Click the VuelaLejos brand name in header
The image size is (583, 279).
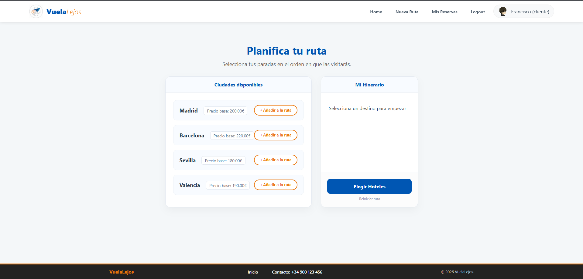[x=63, y=12]
